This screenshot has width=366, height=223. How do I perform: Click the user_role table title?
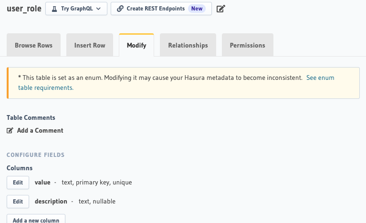pyautogui.click(x=24, y=9)
